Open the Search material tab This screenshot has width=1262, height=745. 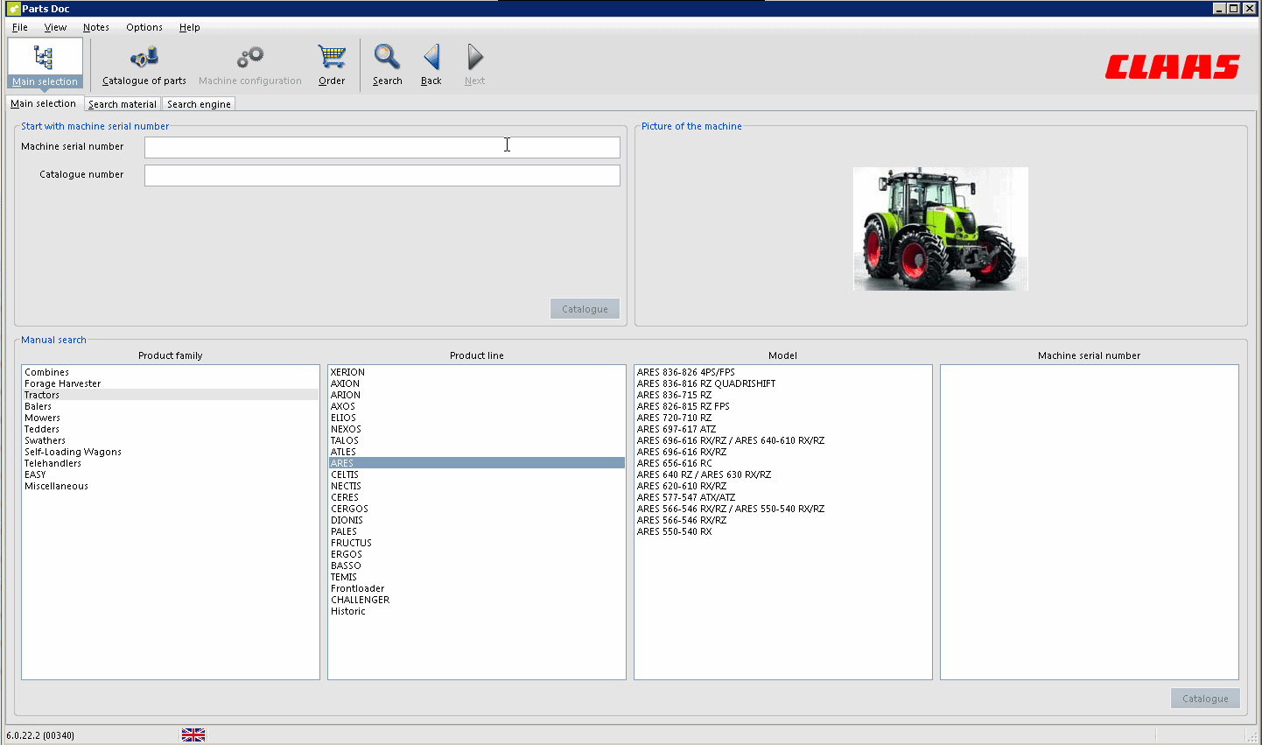point(122,103)
